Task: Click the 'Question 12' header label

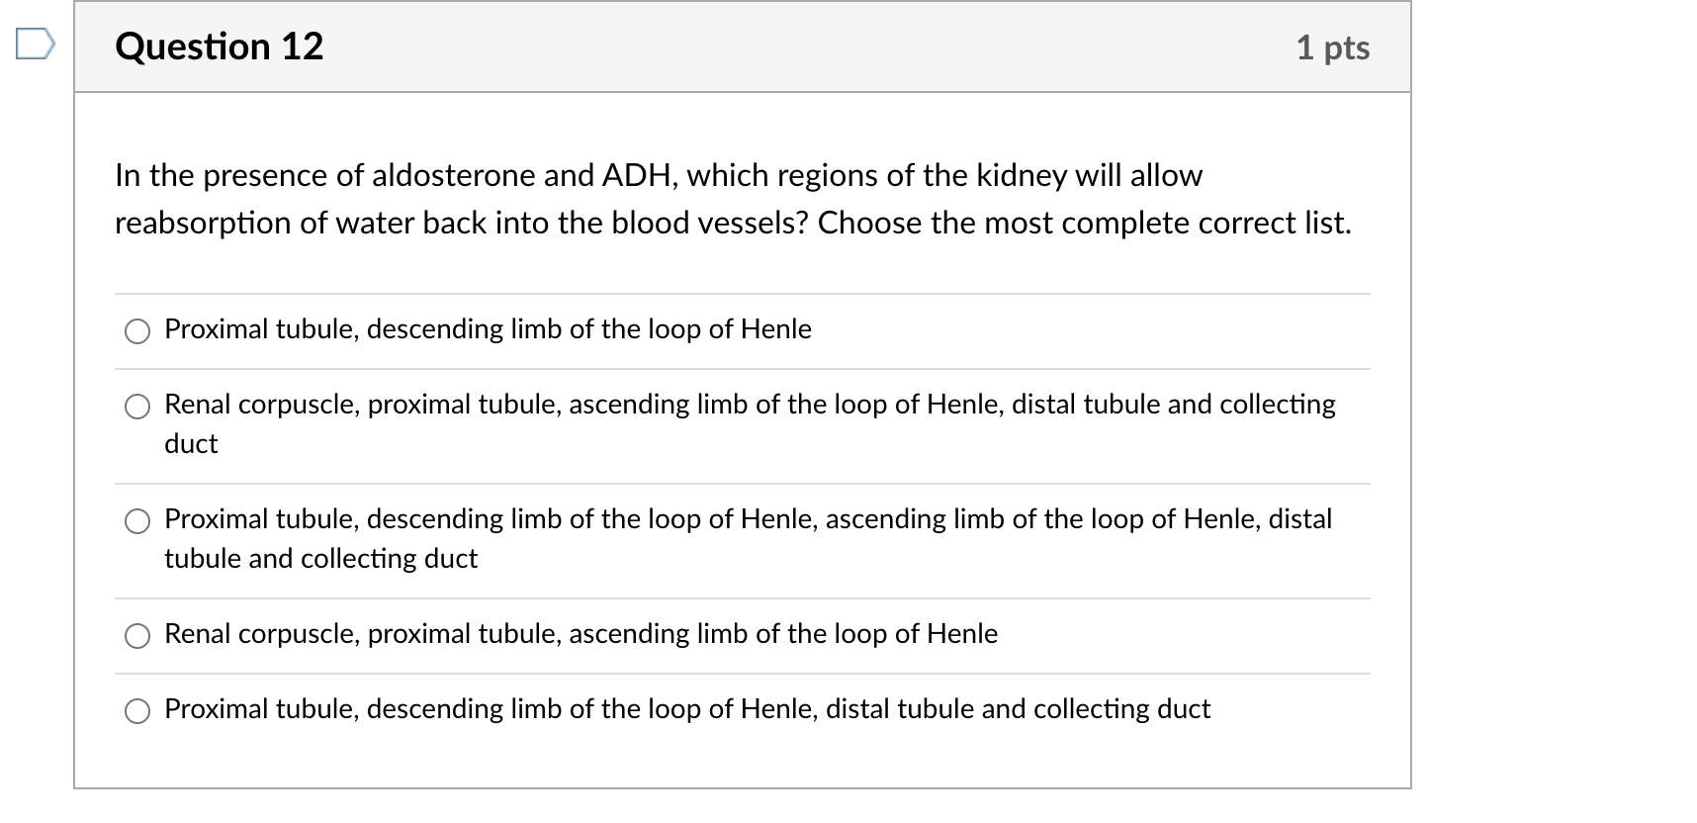Action: tap(220, 46)
